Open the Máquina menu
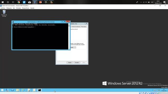This screenshot has width=168, height=94. pos(9,8)
